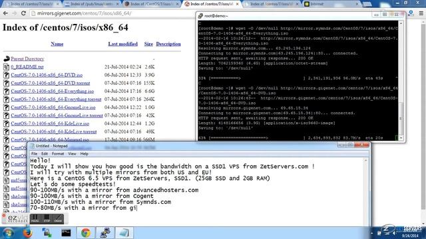
Task: Open the 0_README.txt link
Action: (27, 66)
